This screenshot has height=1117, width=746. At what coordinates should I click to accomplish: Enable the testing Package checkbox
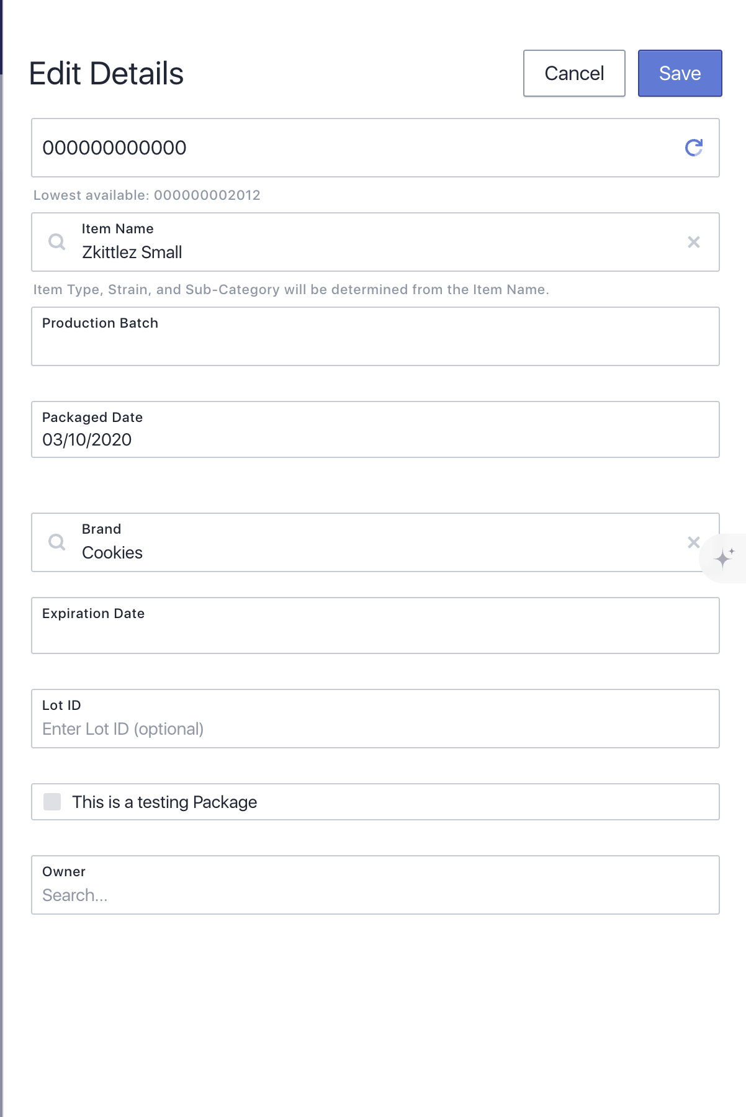(52, 802)
